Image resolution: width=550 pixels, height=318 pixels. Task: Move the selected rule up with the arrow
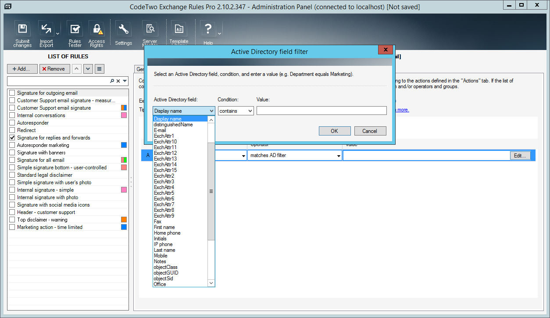[x=77, y=69]
